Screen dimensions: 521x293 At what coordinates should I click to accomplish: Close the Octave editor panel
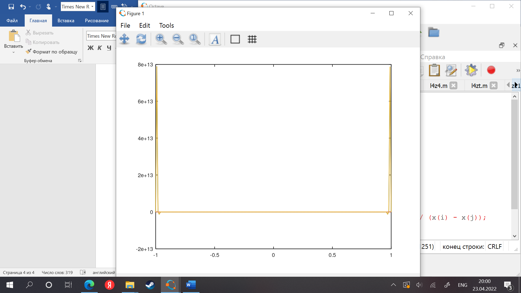(x=515, y=45)
